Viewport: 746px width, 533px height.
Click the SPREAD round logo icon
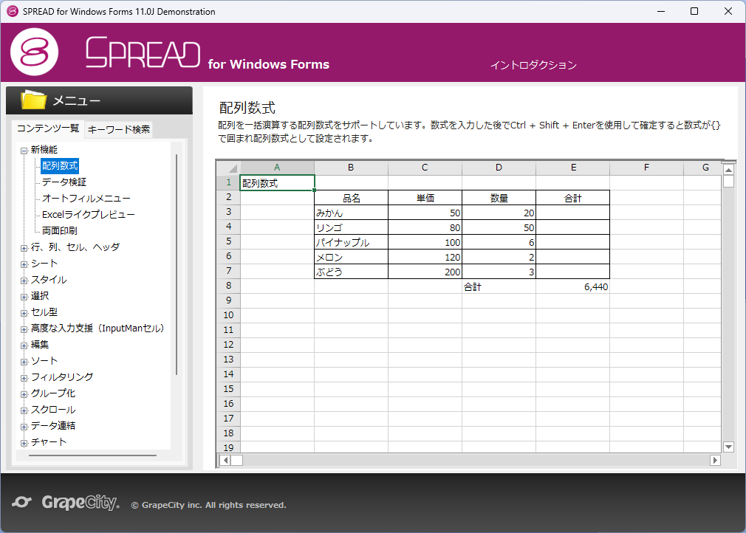34,52
